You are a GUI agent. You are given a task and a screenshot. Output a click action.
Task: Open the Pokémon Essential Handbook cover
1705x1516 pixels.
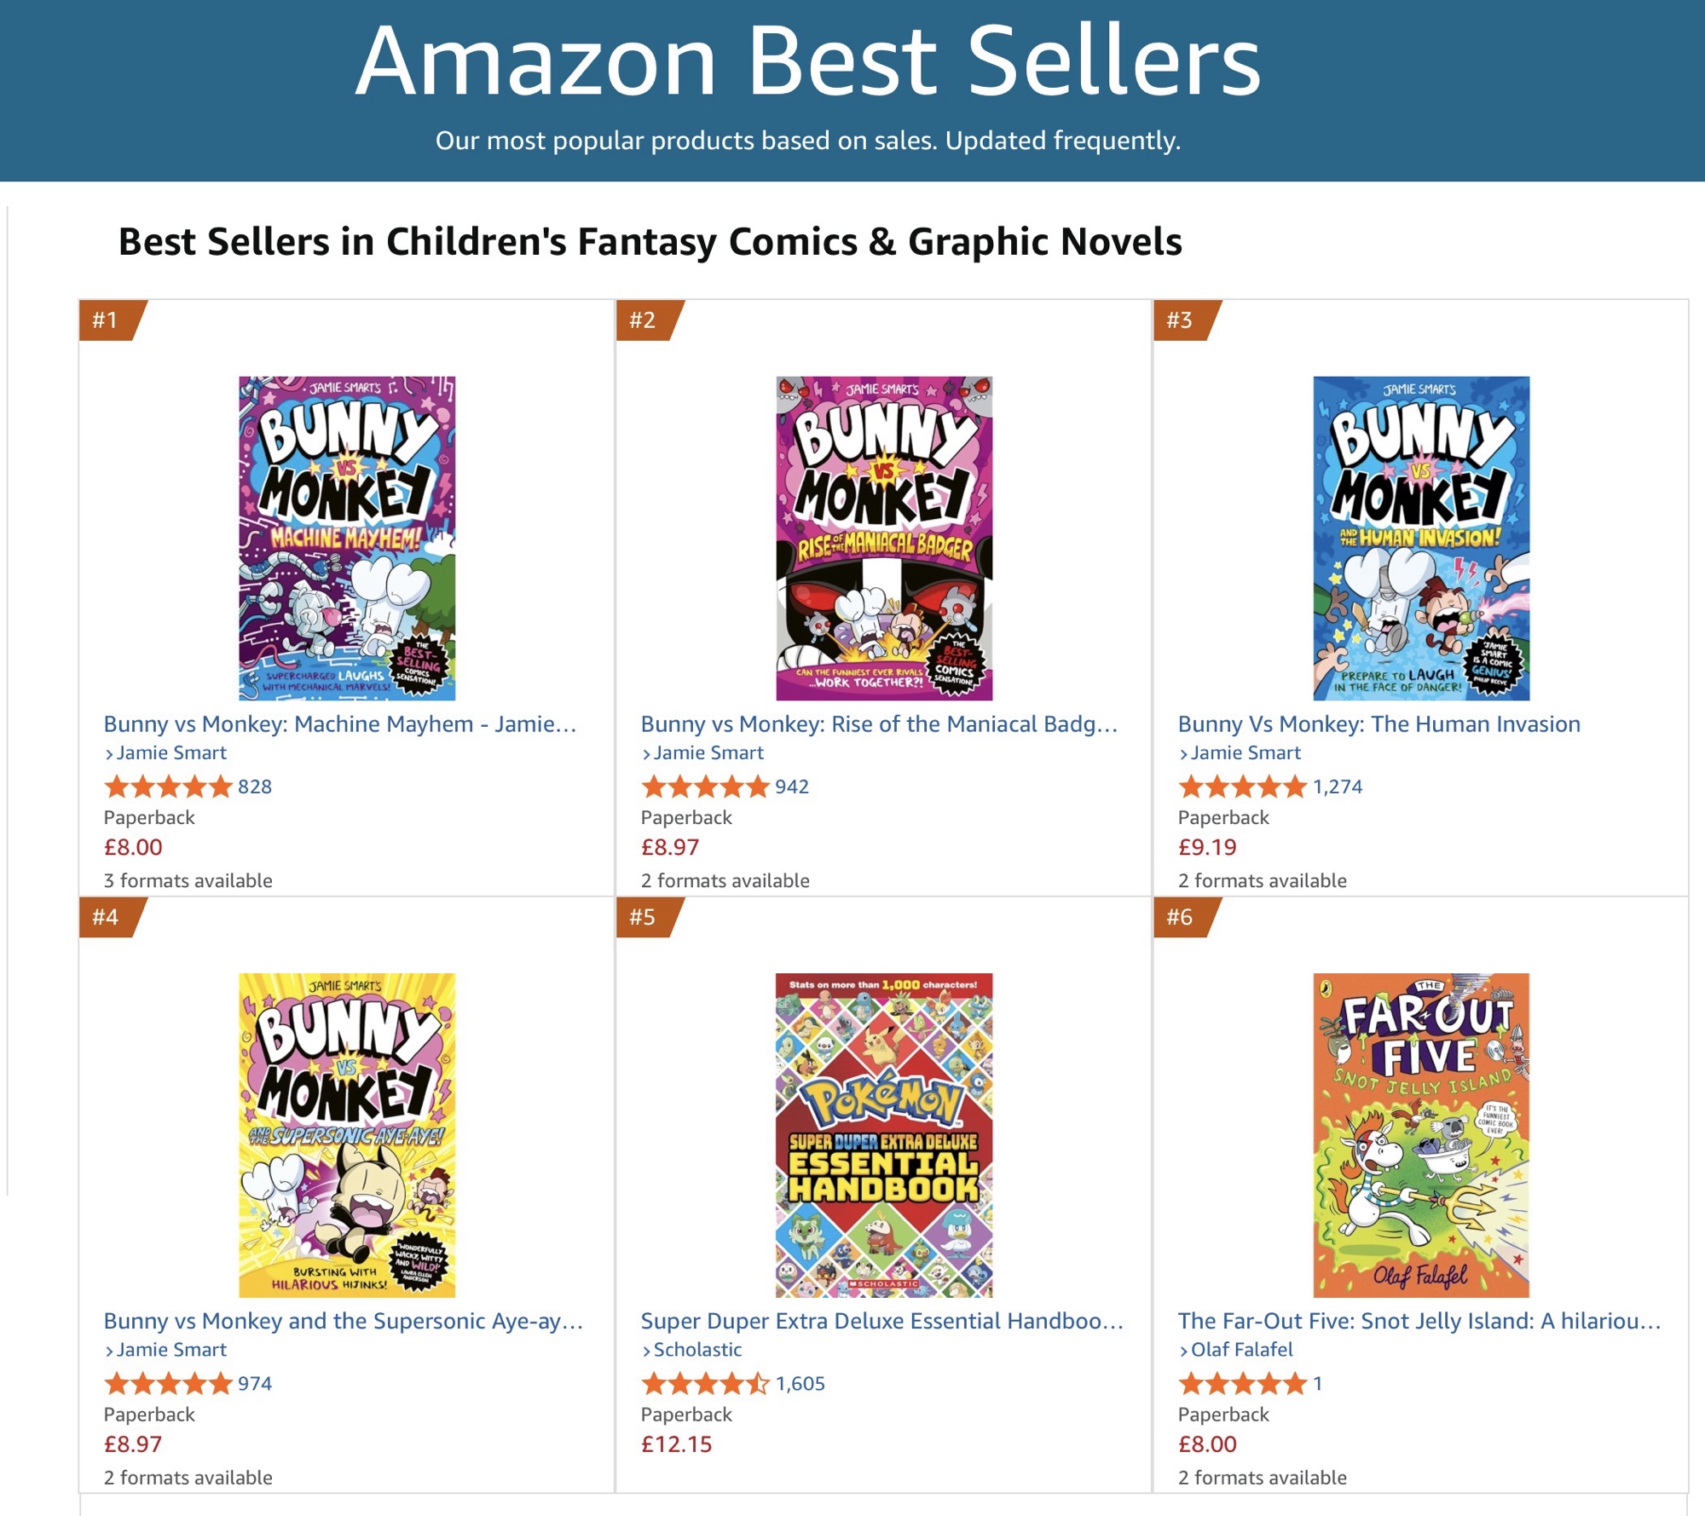point(883,1134)
